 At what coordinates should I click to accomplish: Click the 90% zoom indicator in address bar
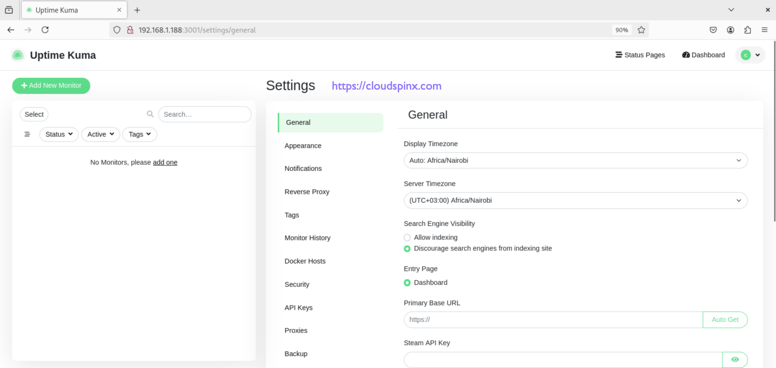pos(622,30)
